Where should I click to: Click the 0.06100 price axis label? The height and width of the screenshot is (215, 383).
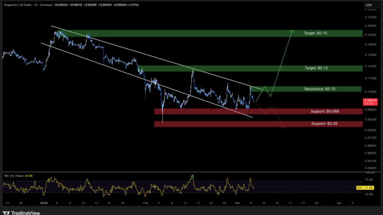370,161
